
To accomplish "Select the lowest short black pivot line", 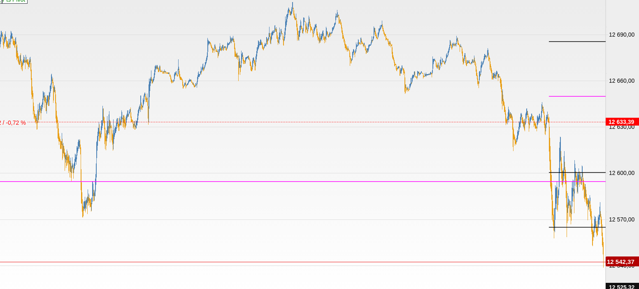I will [577, 227].
